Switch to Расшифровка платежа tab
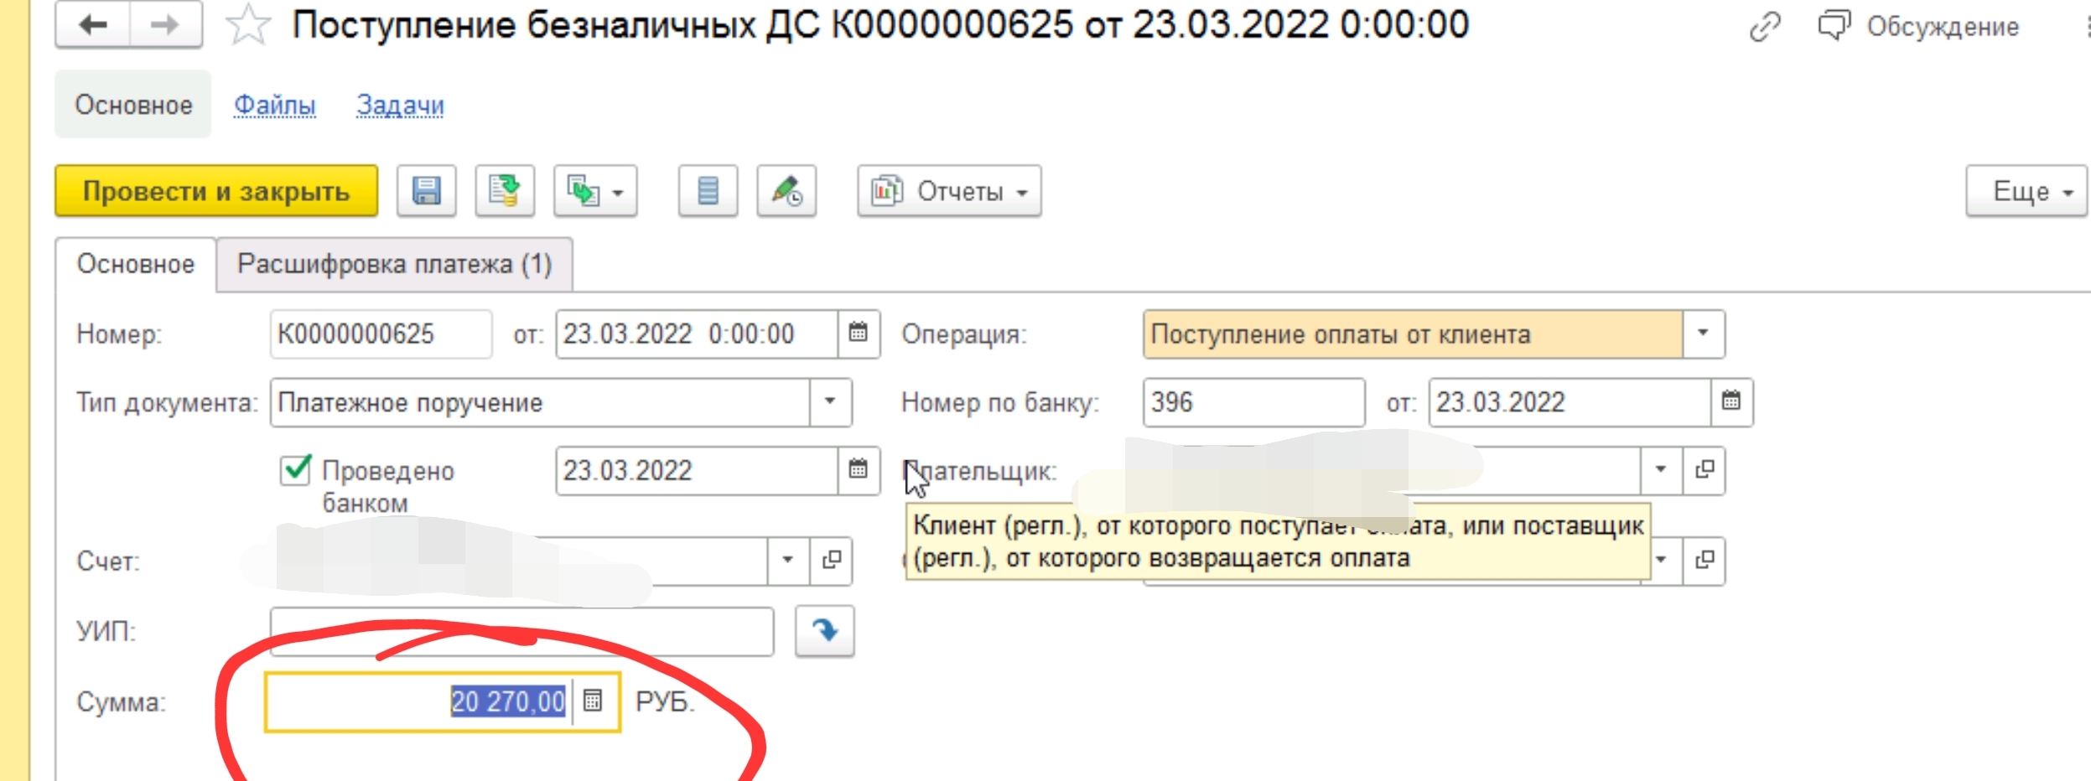Viewport: 2091px width, 781px height. click(394, 265)
